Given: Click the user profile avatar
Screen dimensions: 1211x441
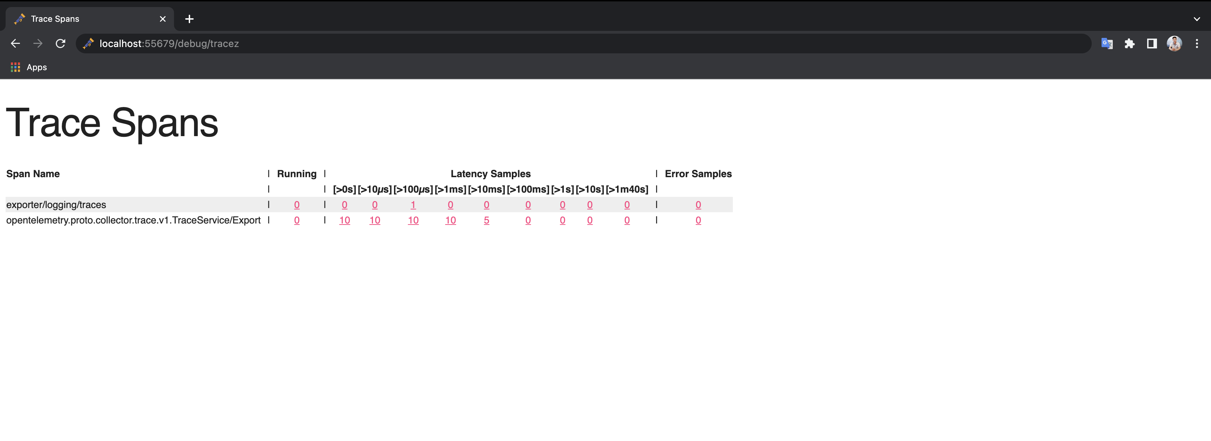Looking at the screenshot, I should tap(1174, 43).
